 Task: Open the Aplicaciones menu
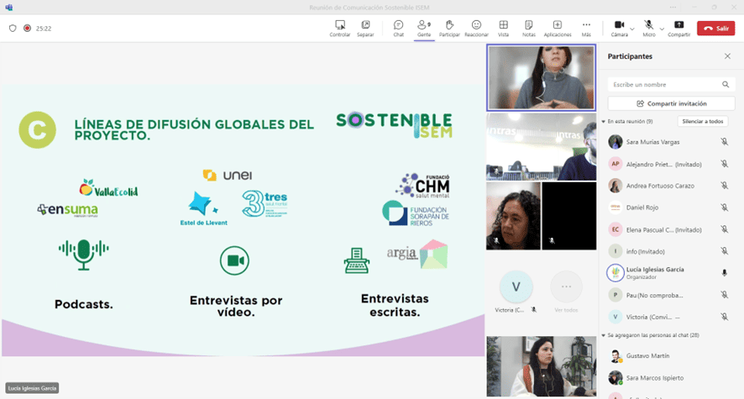558,29
